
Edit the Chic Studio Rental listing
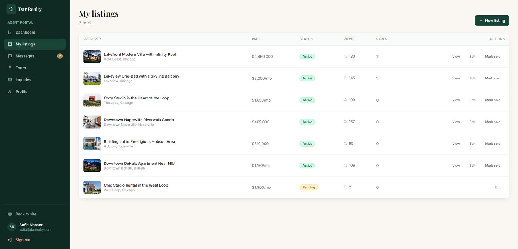click(x=497, y=187)
